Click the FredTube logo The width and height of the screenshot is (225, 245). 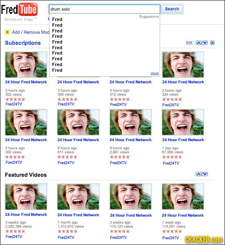tap(19, 9)
